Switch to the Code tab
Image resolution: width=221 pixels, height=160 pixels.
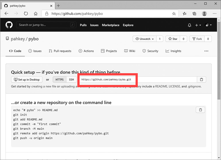click(x=15, y=51)
